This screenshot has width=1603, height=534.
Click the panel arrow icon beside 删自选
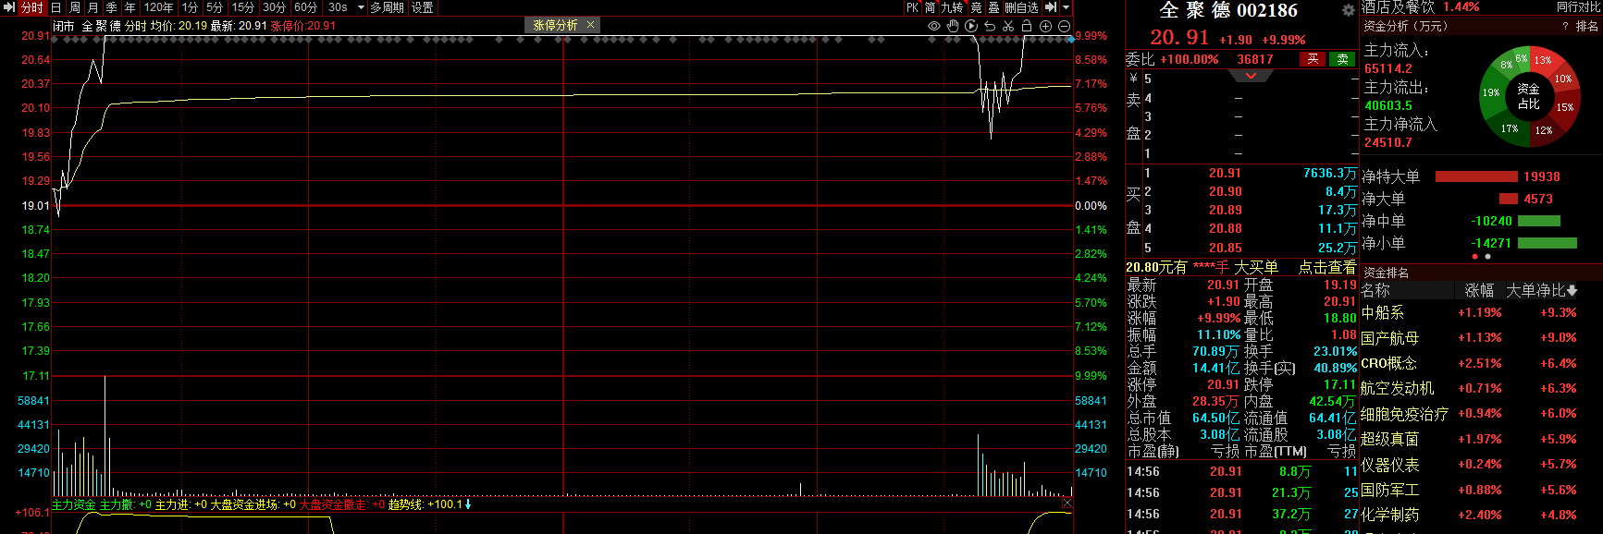pos(1050,7)
